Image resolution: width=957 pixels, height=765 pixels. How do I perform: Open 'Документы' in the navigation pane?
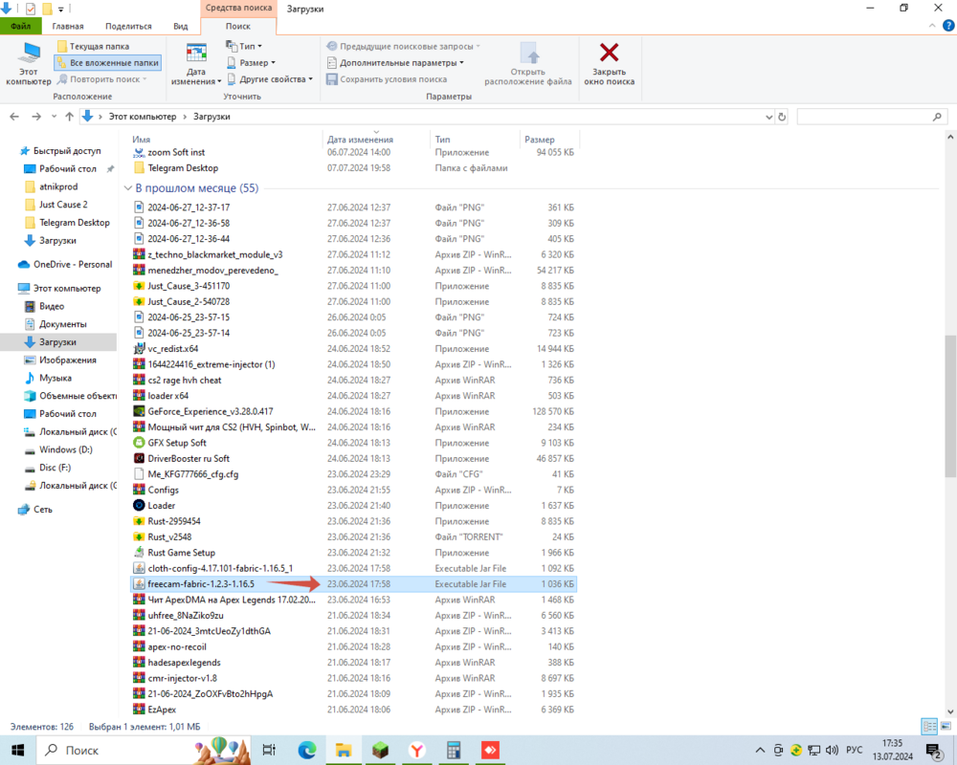coord(63,324)
